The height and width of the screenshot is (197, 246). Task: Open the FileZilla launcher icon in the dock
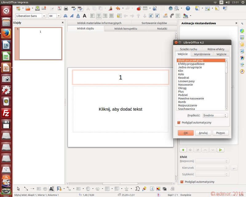coord(6,113)
